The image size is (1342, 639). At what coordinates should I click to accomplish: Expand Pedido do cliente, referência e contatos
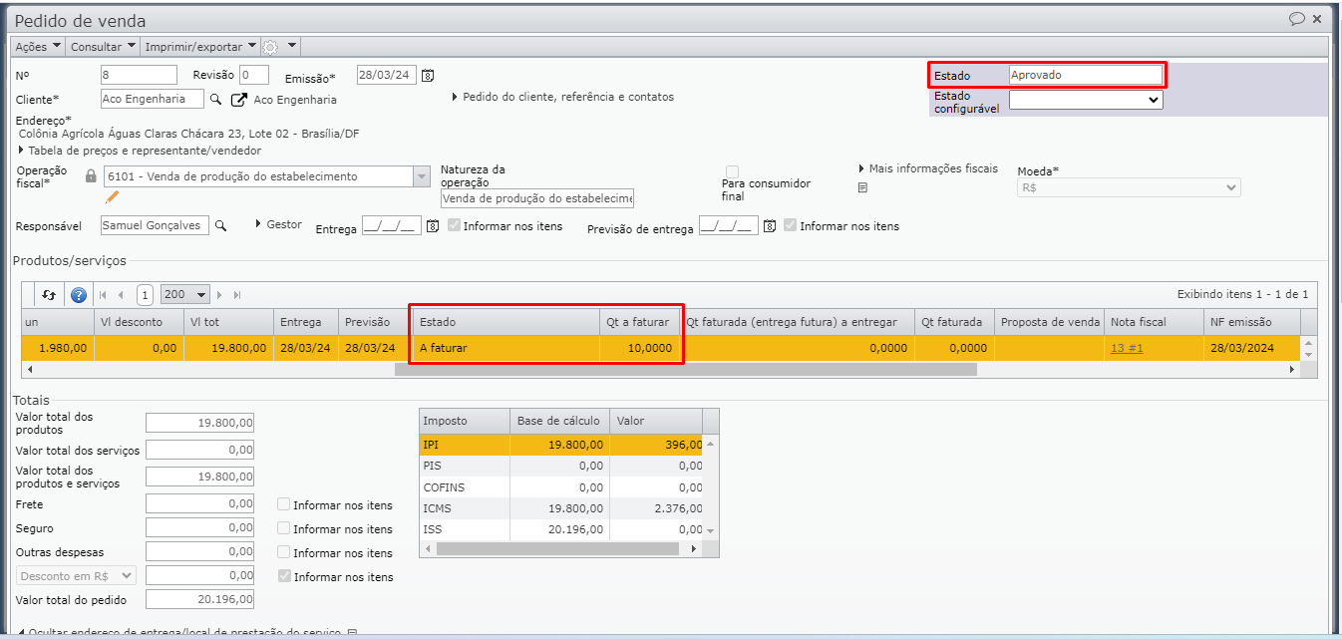coord(562,97)
